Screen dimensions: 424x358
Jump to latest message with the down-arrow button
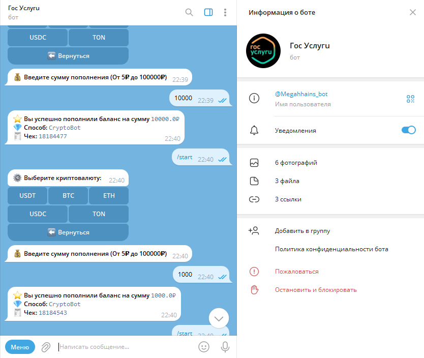point(219,318)
